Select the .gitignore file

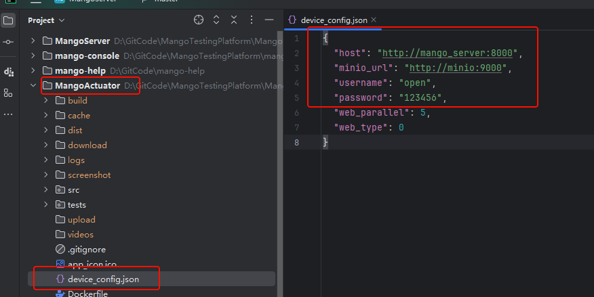pos(86,250)
